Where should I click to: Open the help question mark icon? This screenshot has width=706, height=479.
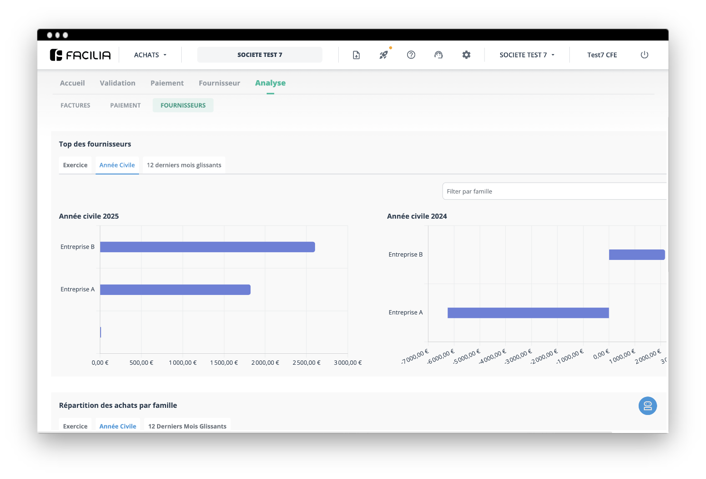coord(411,55)
